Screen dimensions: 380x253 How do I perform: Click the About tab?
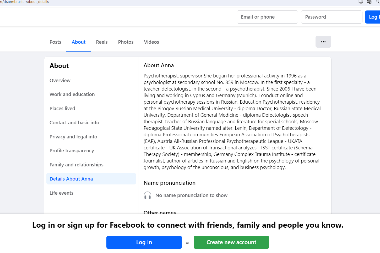click(x=78, y=42)
